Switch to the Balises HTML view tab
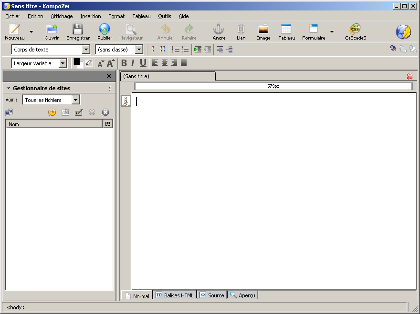 (175, 295)
